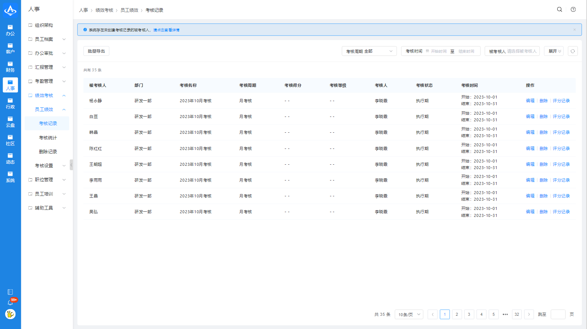The height and width of the screenshot is (329, 587).
Task: Select 删除记录 menu item
Action: tap(47, 152)
